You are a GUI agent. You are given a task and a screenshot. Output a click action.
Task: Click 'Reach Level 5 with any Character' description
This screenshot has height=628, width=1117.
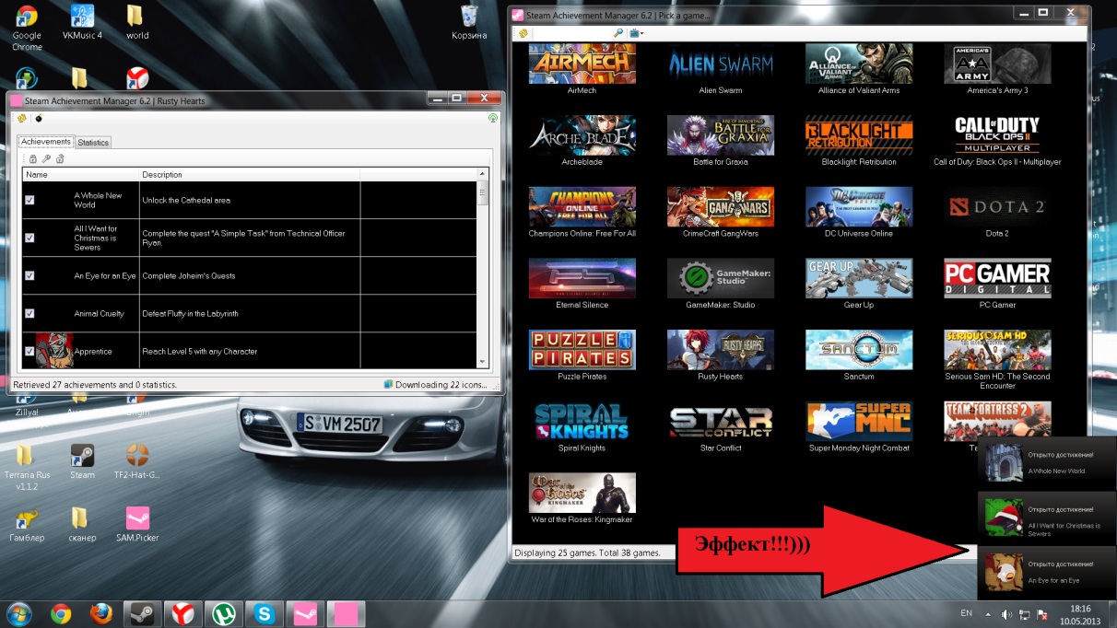point(199,351)
